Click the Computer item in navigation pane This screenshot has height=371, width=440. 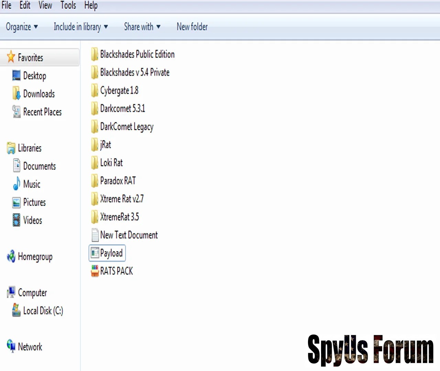(x=32, y=293)
